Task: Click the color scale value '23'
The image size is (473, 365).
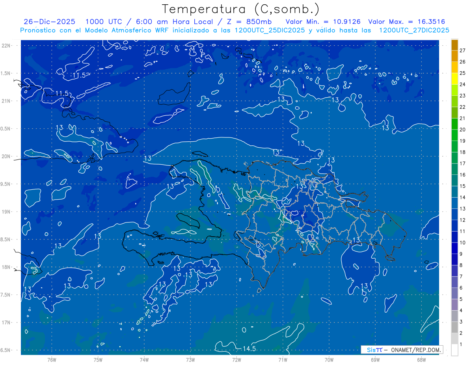Action: [x=463, y=96]
